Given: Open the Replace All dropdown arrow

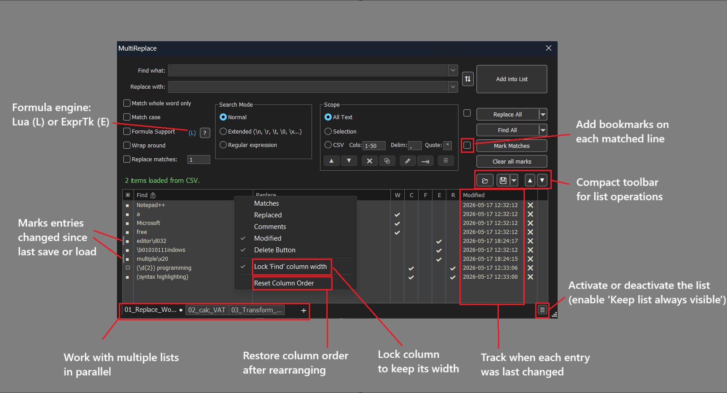Looking at the screenshot, I should (543, 114).
